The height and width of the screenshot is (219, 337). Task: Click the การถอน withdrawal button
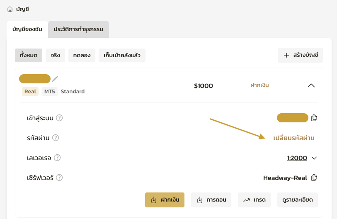[x=211, y=200]
